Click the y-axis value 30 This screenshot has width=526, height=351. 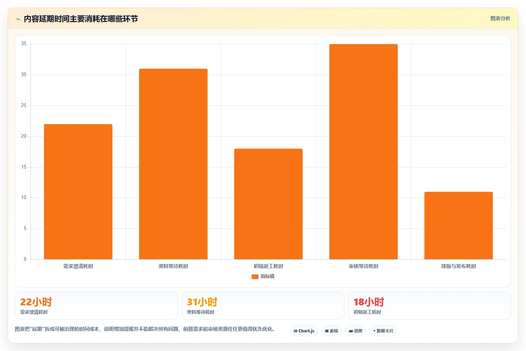pyautogui.click(x=24, y=75)
